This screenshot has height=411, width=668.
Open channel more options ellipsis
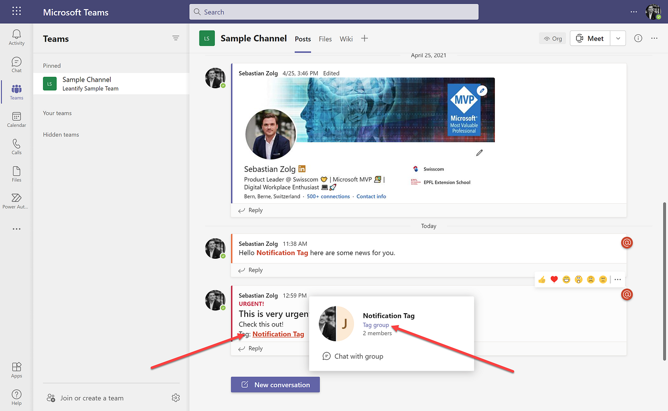click(x=654, y=39)
